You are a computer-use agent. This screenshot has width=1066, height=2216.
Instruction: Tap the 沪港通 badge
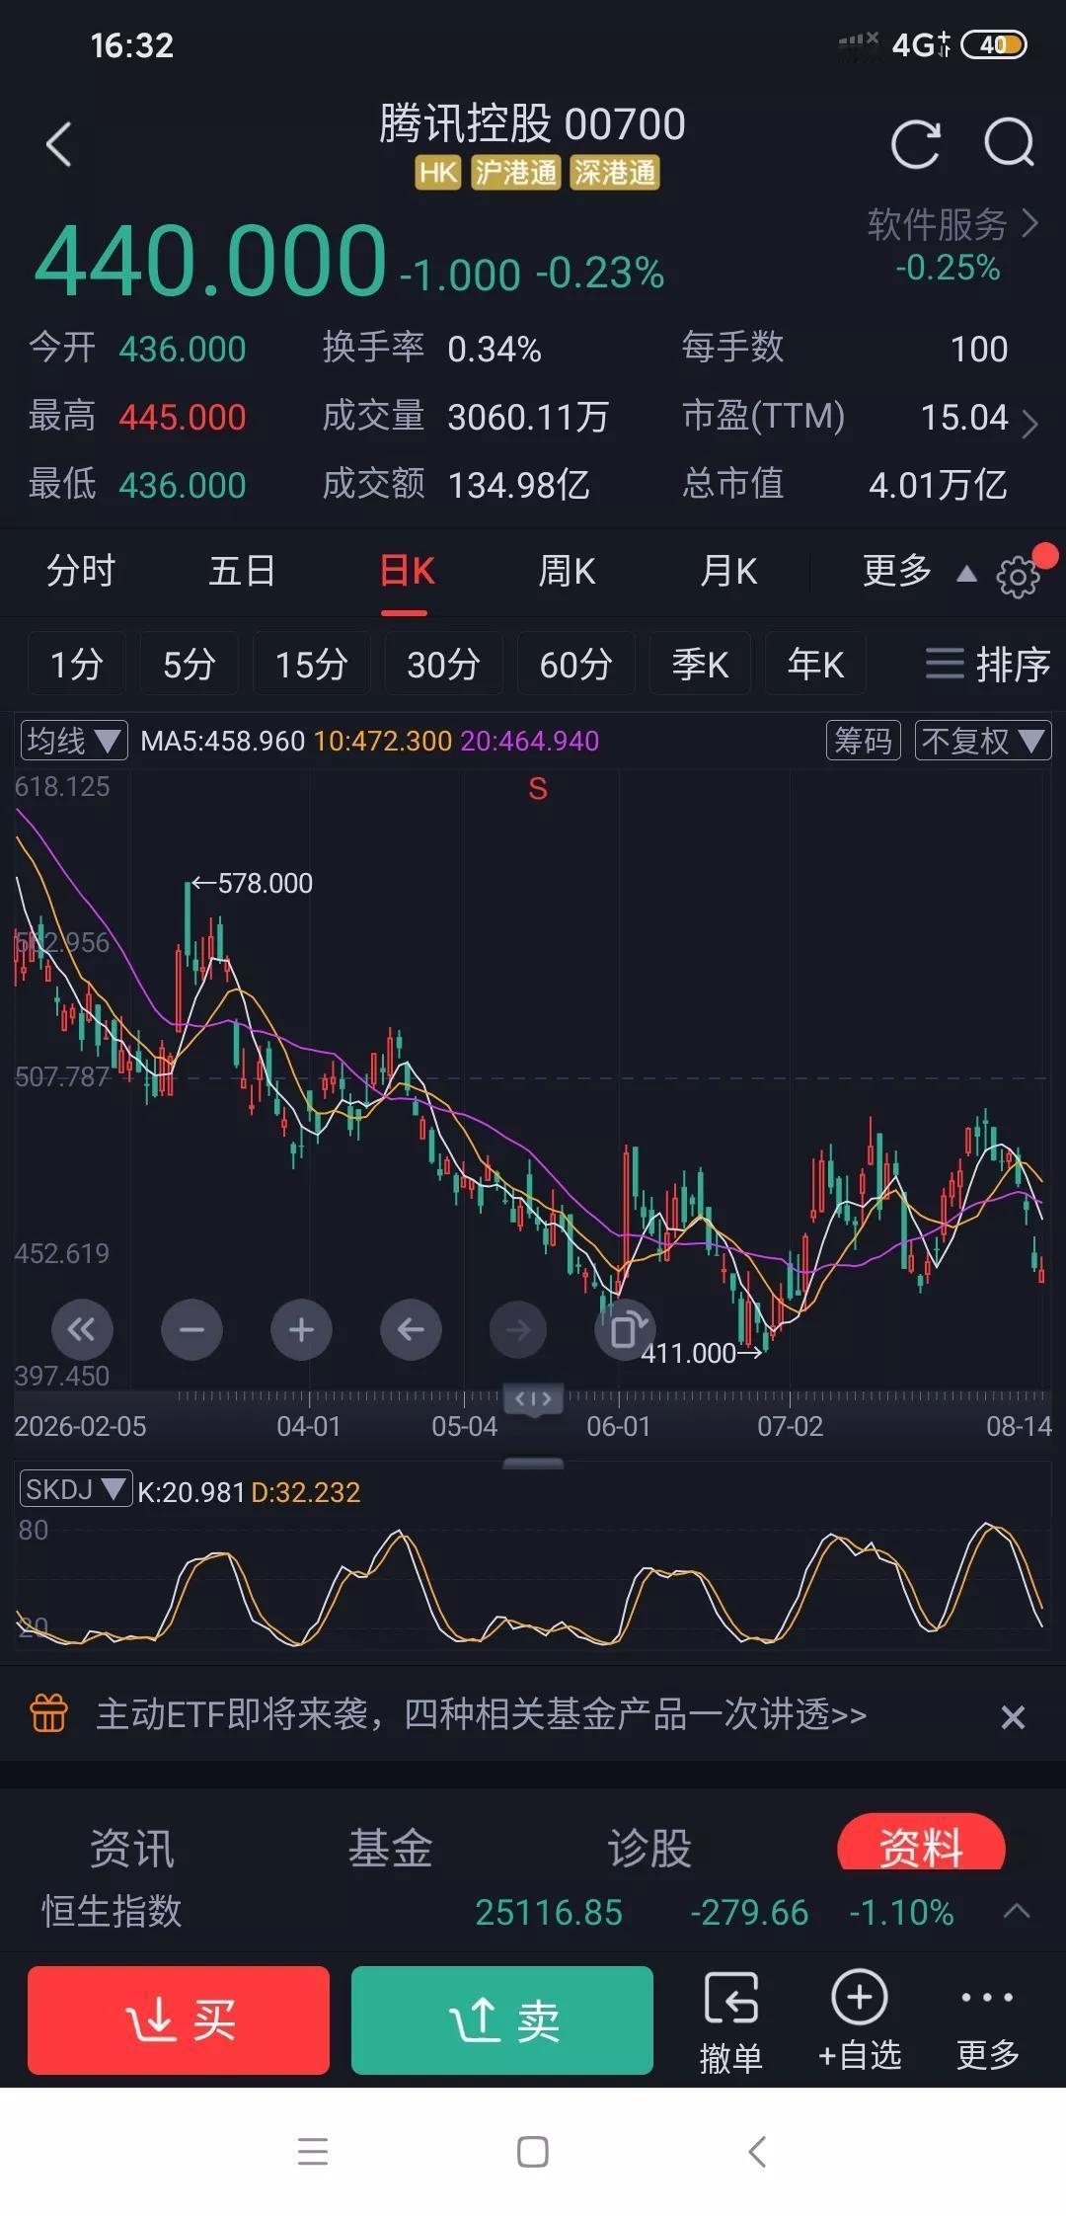pyautogui.click(x=515, y=173)
